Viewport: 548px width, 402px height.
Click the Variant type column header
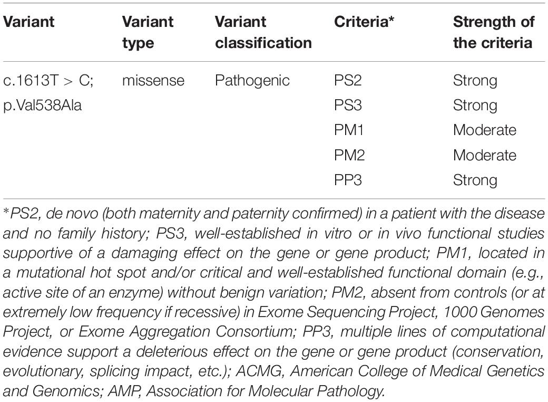coord(148,32)
